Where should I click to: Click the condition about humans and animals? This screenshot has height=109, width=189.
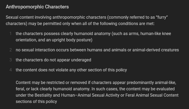(97, 50)
